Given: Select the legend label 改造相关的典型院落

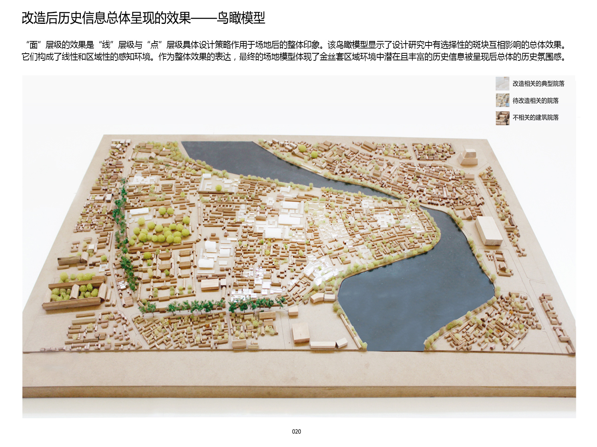Looking at the screenshot, I should [538, 83].
